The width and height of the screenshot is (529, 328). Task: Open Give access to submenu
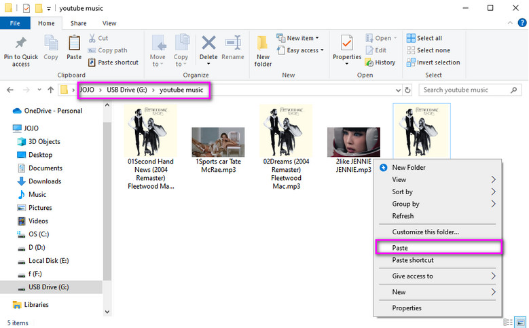(437, 276)
